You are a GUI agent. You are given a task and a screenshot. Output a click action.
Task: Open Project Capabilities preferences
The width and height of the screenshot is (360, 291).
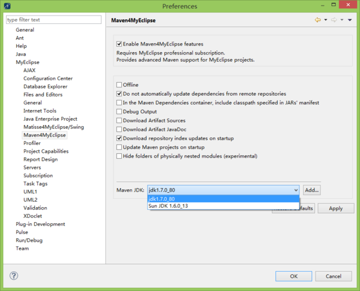click(46, 151)
